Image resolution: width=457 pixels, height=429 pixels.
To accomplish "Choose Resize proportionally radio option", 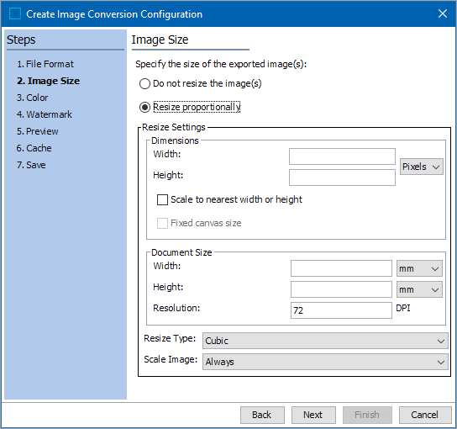I will [x=144, y=107].
